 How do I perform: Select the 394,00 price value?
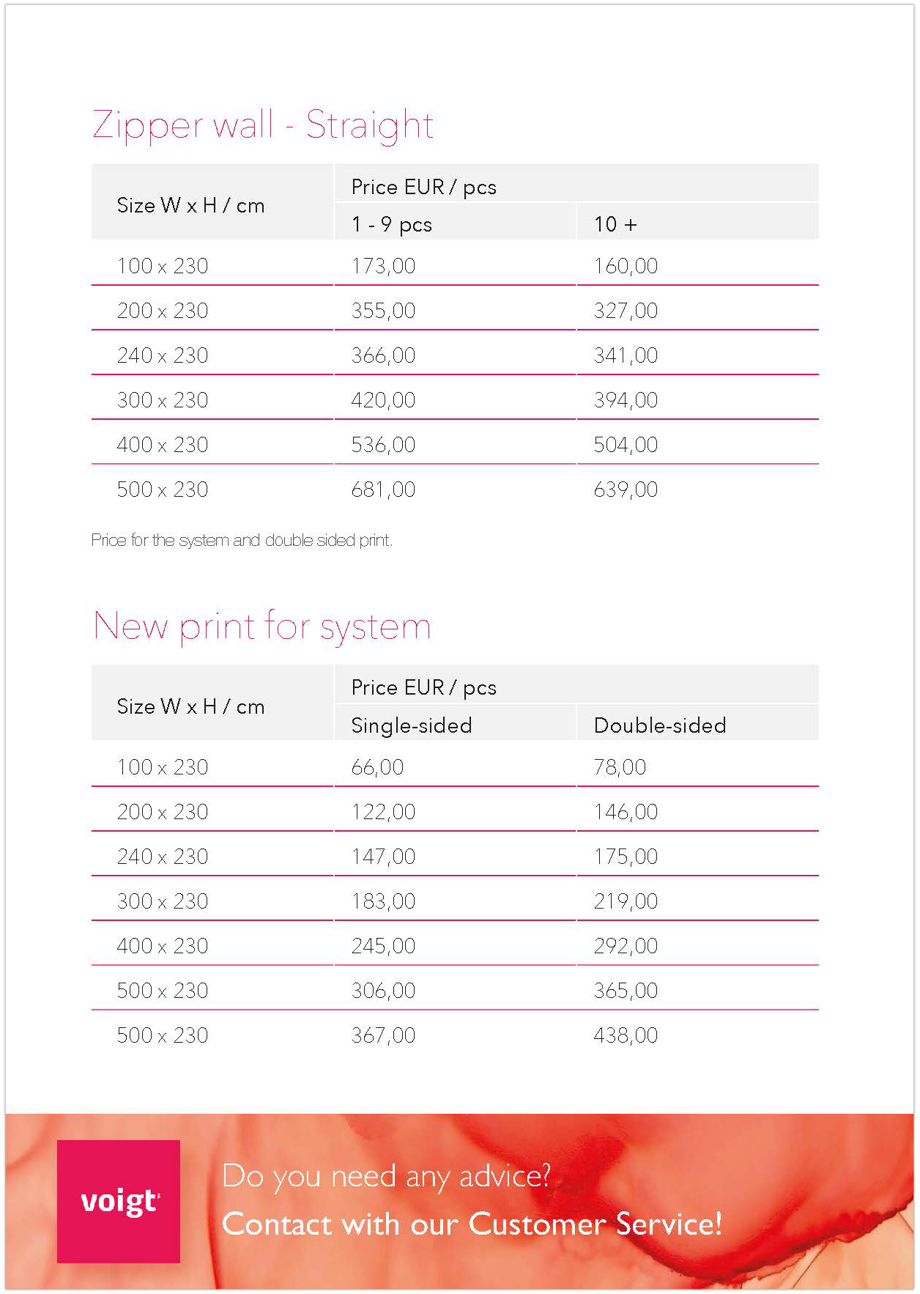click(626, 400)
